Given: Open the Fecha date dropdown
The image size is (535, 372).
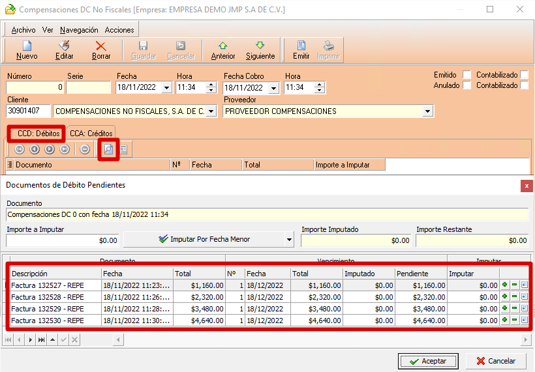Looking at the screenshot, I should [x=166, y=88].
